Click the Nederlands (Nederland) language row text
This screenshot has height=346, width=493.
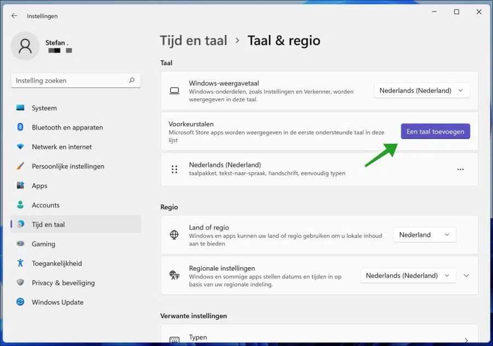click(225, 165)
